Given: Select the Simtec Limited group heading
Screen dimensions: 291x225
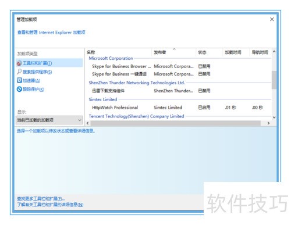Looking at the screenshot, I should click(x=103, y=99).
